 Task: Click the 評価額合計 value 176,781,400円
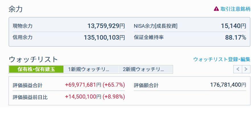228,85
